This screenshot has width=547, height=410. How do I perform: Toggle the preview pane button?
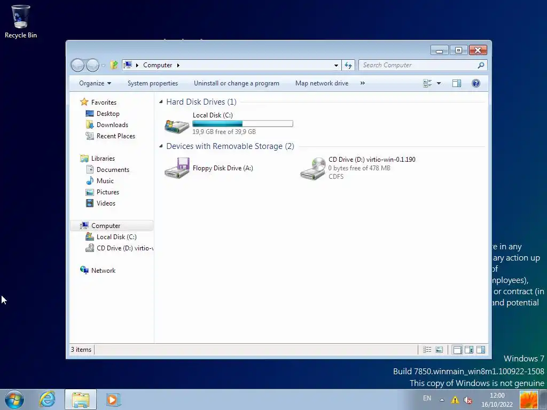coord(457,83)
